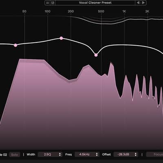This screenshot has height=163, width=163.
Task: Click the 1K frequency label
Action: tap(124, 11)
